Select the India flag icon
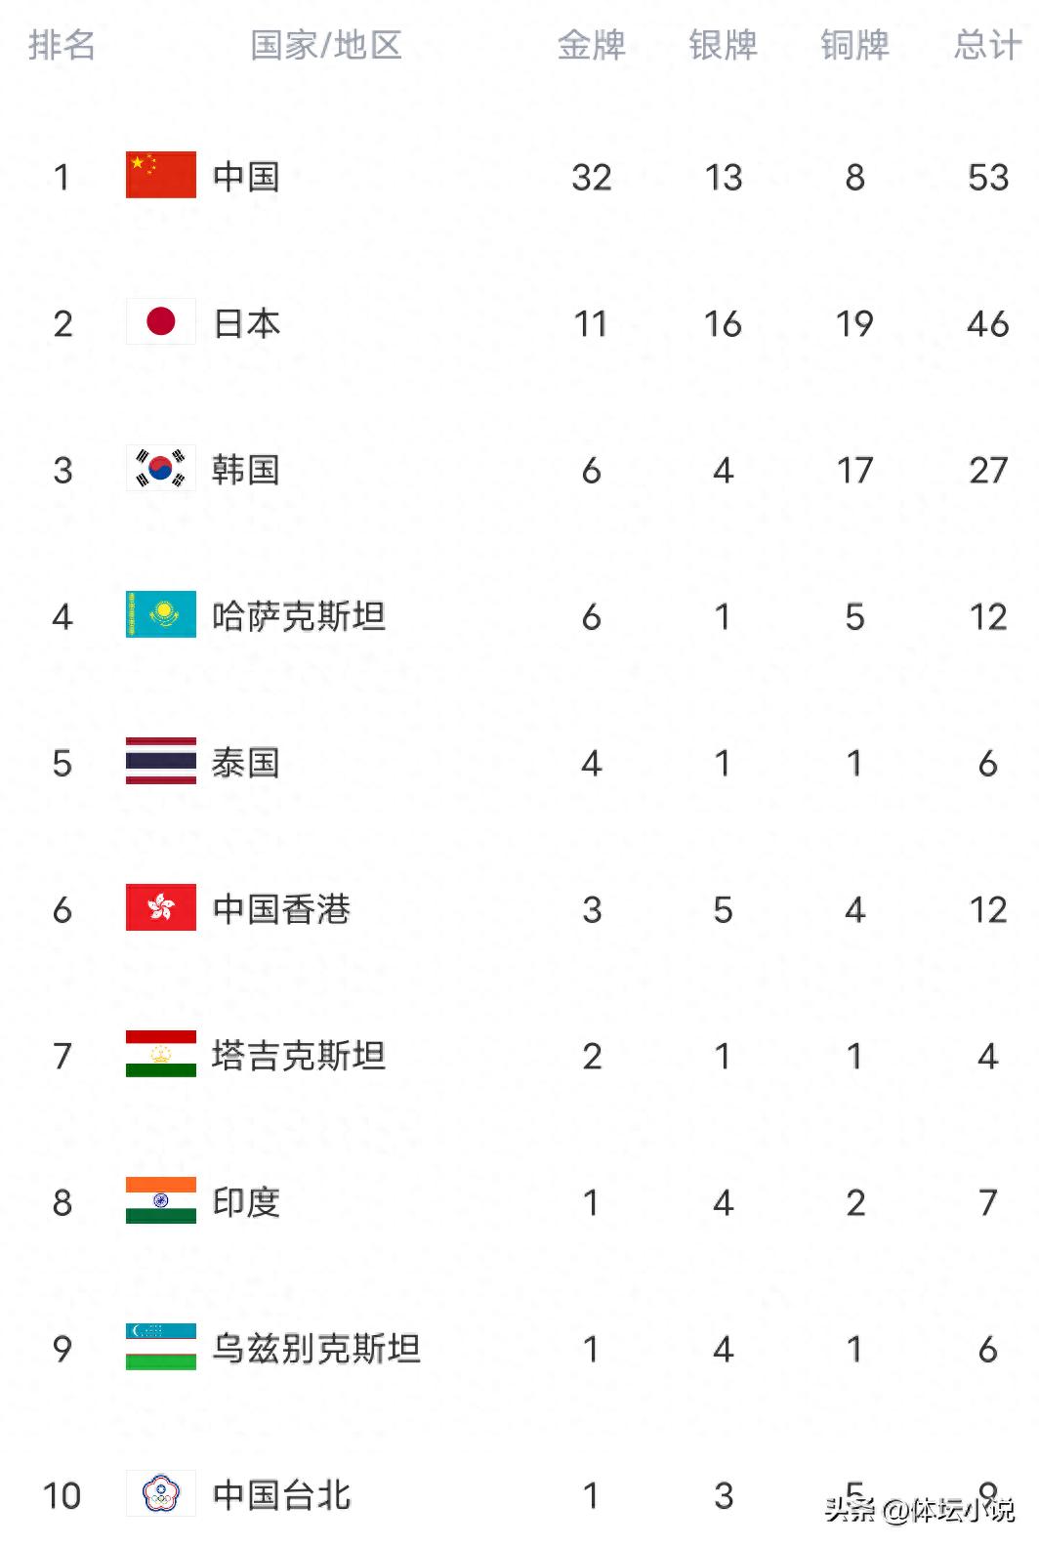 (x=161, y=1200)
